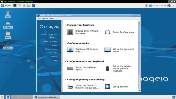176x99 pixels.
Task: Switch to second workspace in pager
Action: click(x=15, y=97)
